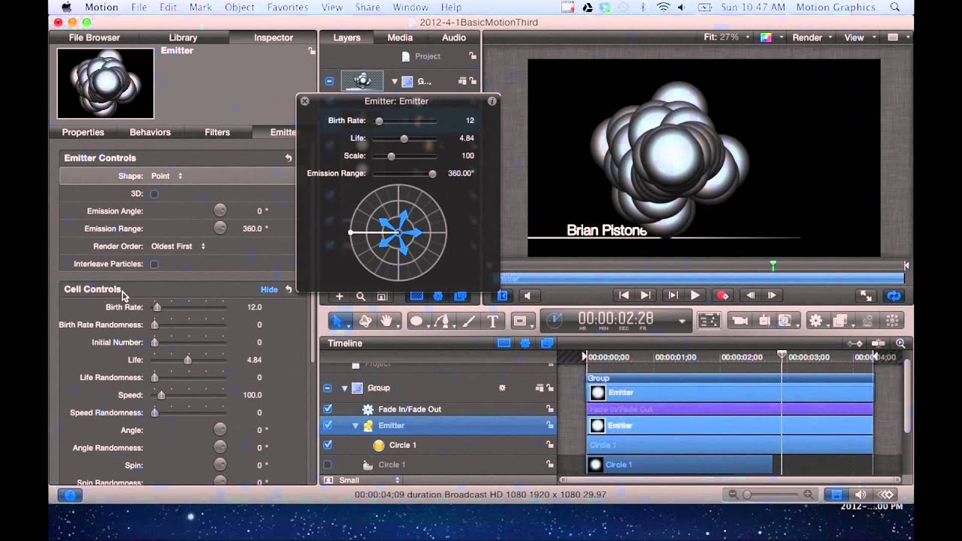Start recording with the red Record button
The width and height of the screenshot is (962, 541).
(x=722, y=296)
